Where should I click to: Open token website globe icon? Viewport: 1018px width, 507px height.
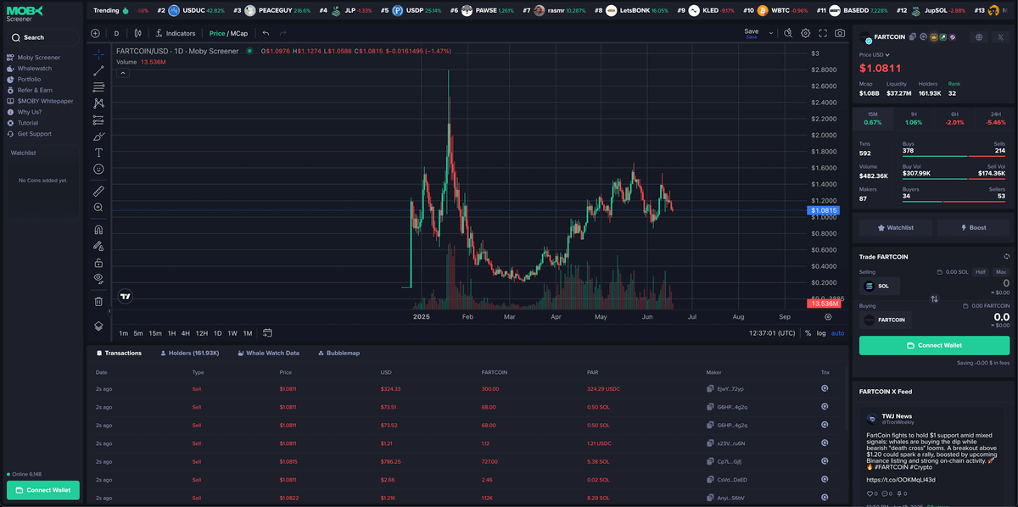tap(979, 37)
